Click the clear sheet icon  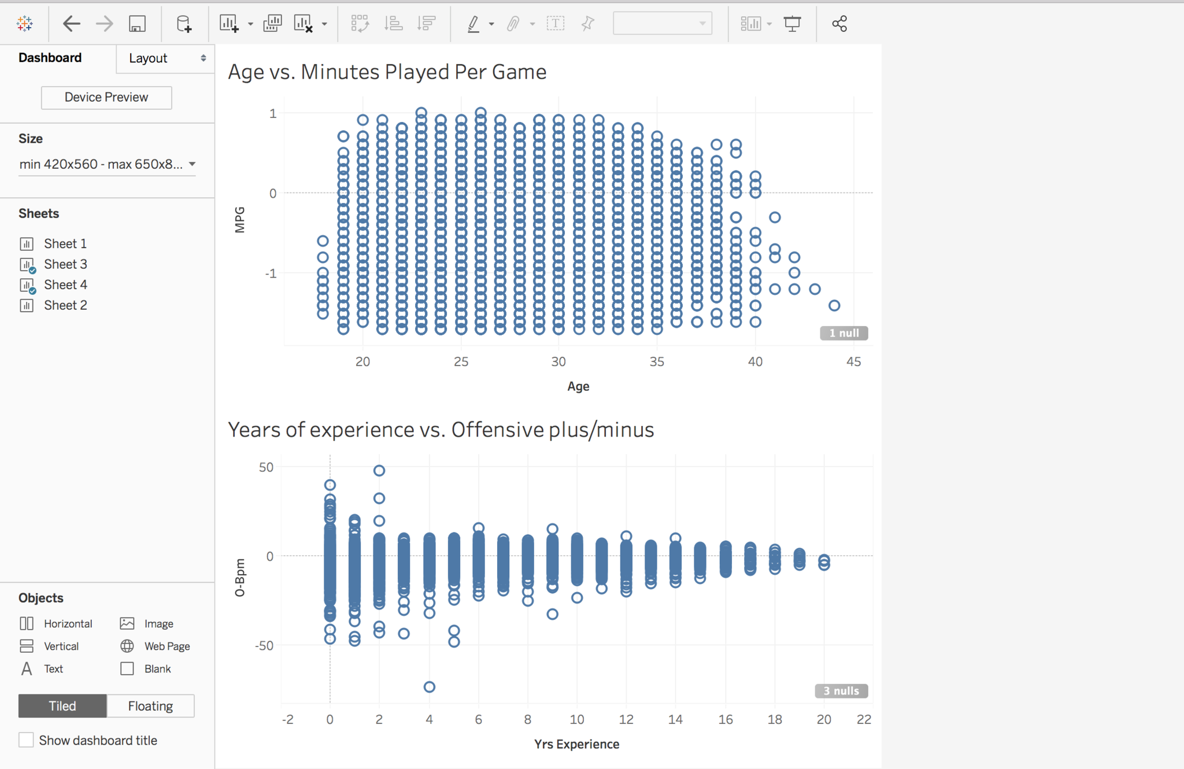click(x=304, y=24)
